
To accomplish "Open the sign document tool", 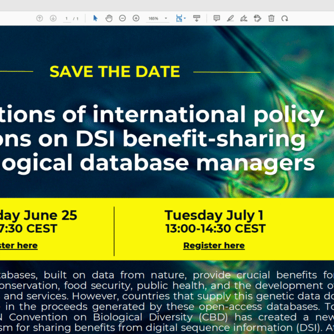I will click(244, 18).
